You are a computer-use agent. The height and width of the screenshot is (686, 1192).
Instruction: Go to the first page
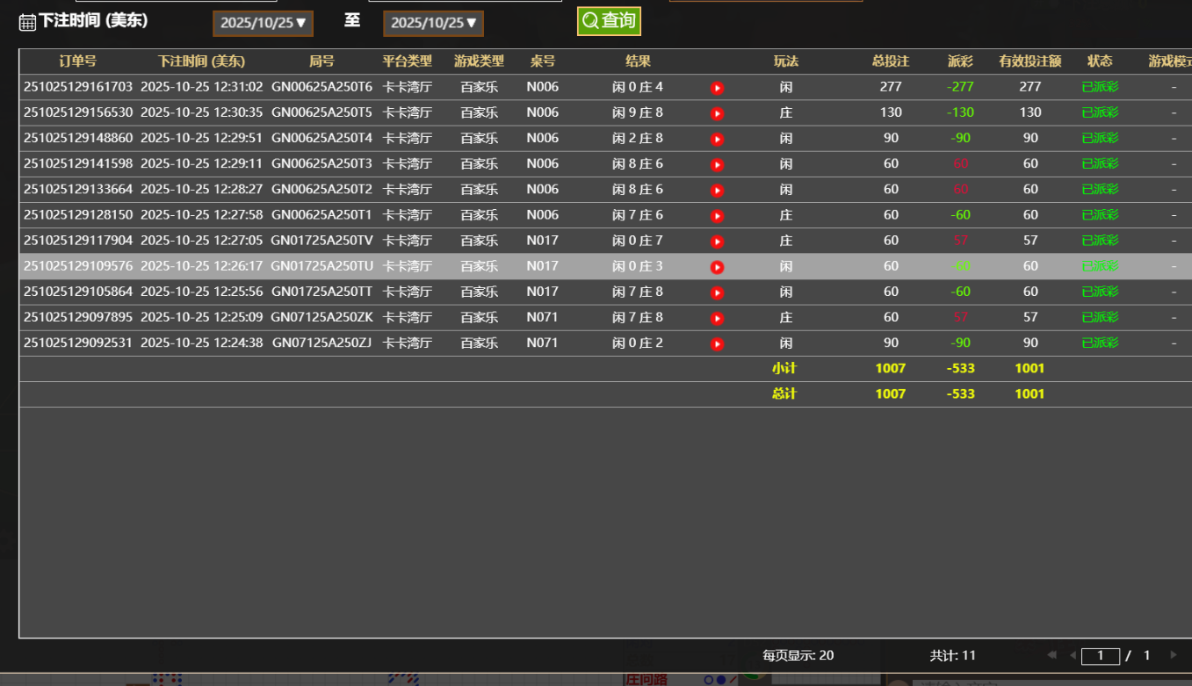click(1051, 655)
